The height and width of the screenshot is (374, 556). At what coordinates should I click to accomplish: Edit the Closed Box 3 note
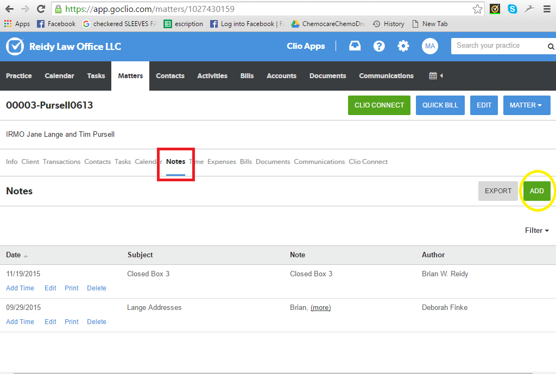point(50,288)
